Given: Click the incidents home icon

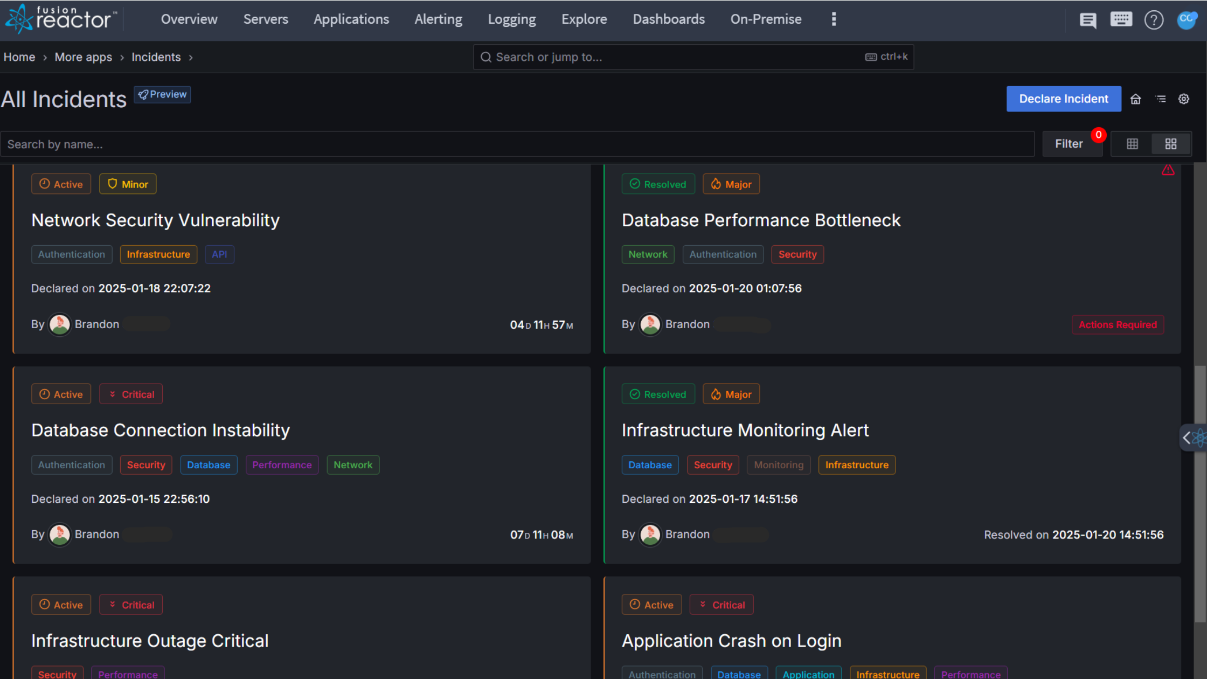Looking at the screenshot, I should click(1135, 99).
